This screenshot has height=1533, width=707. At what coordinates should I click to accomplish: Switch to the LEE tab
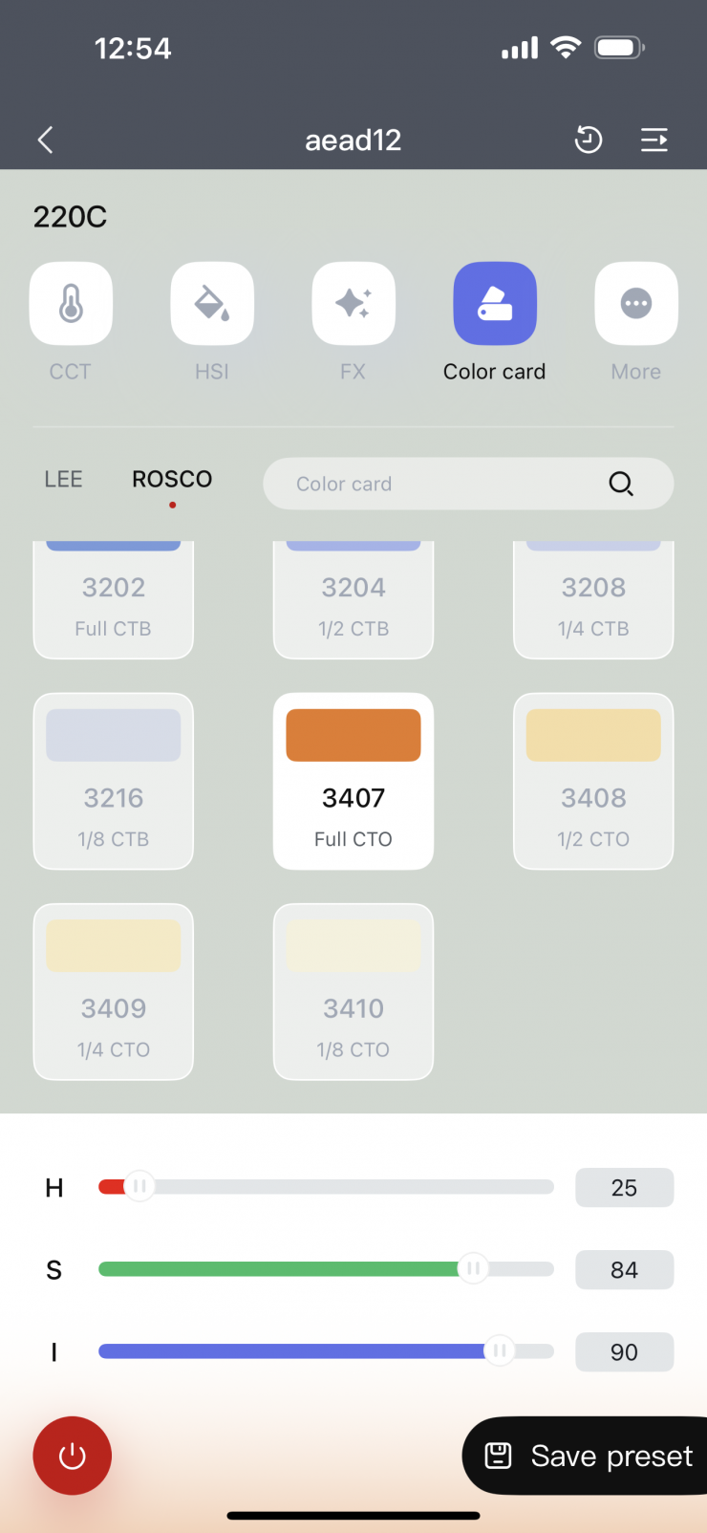click(63, 479)
